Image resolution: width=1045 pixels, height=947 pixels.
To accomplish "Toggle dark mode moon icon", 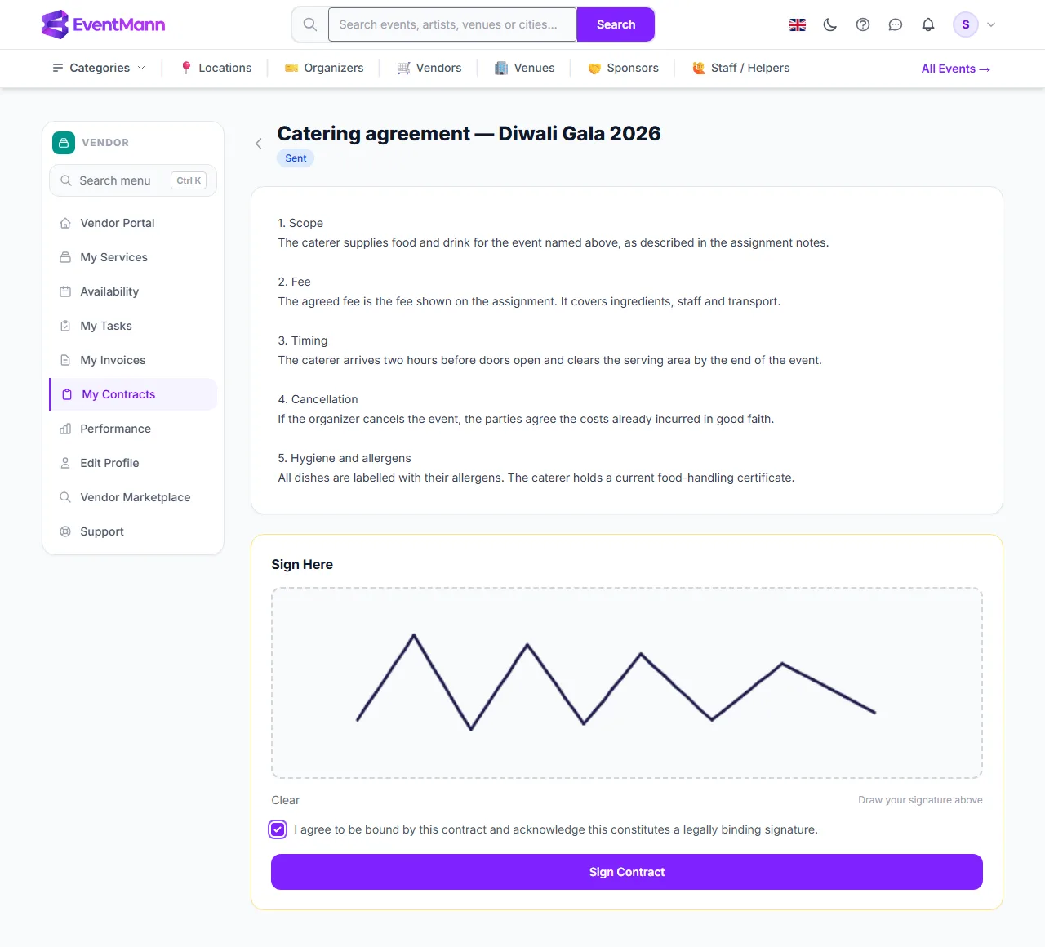I will coord(830,24).
